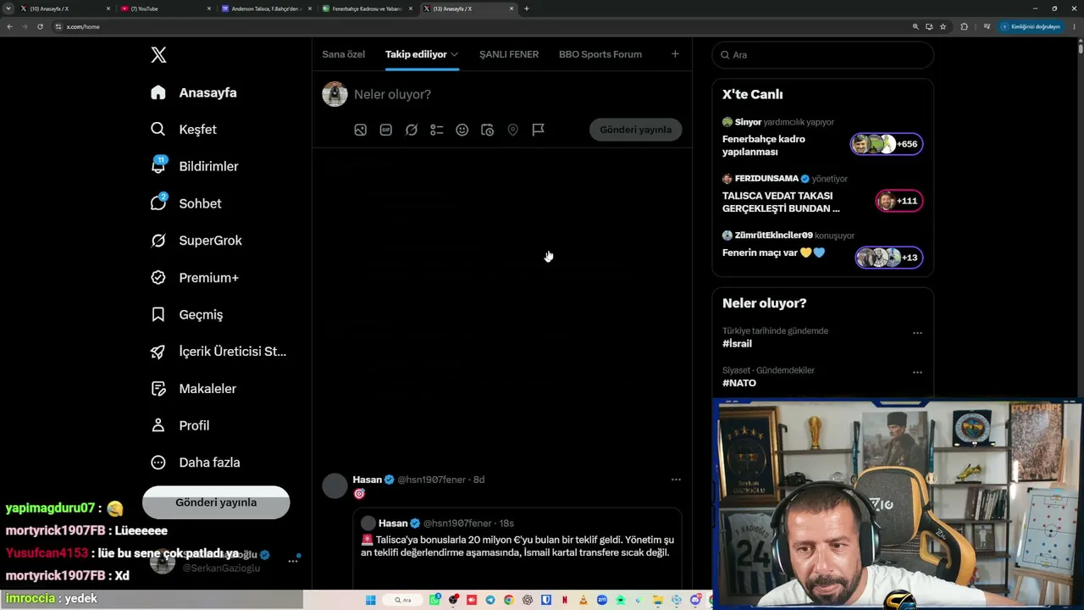This screenshot has width=1084, height=610.
Task: Click the profile avatar in the composer
Action: click(x=335, y=94)
